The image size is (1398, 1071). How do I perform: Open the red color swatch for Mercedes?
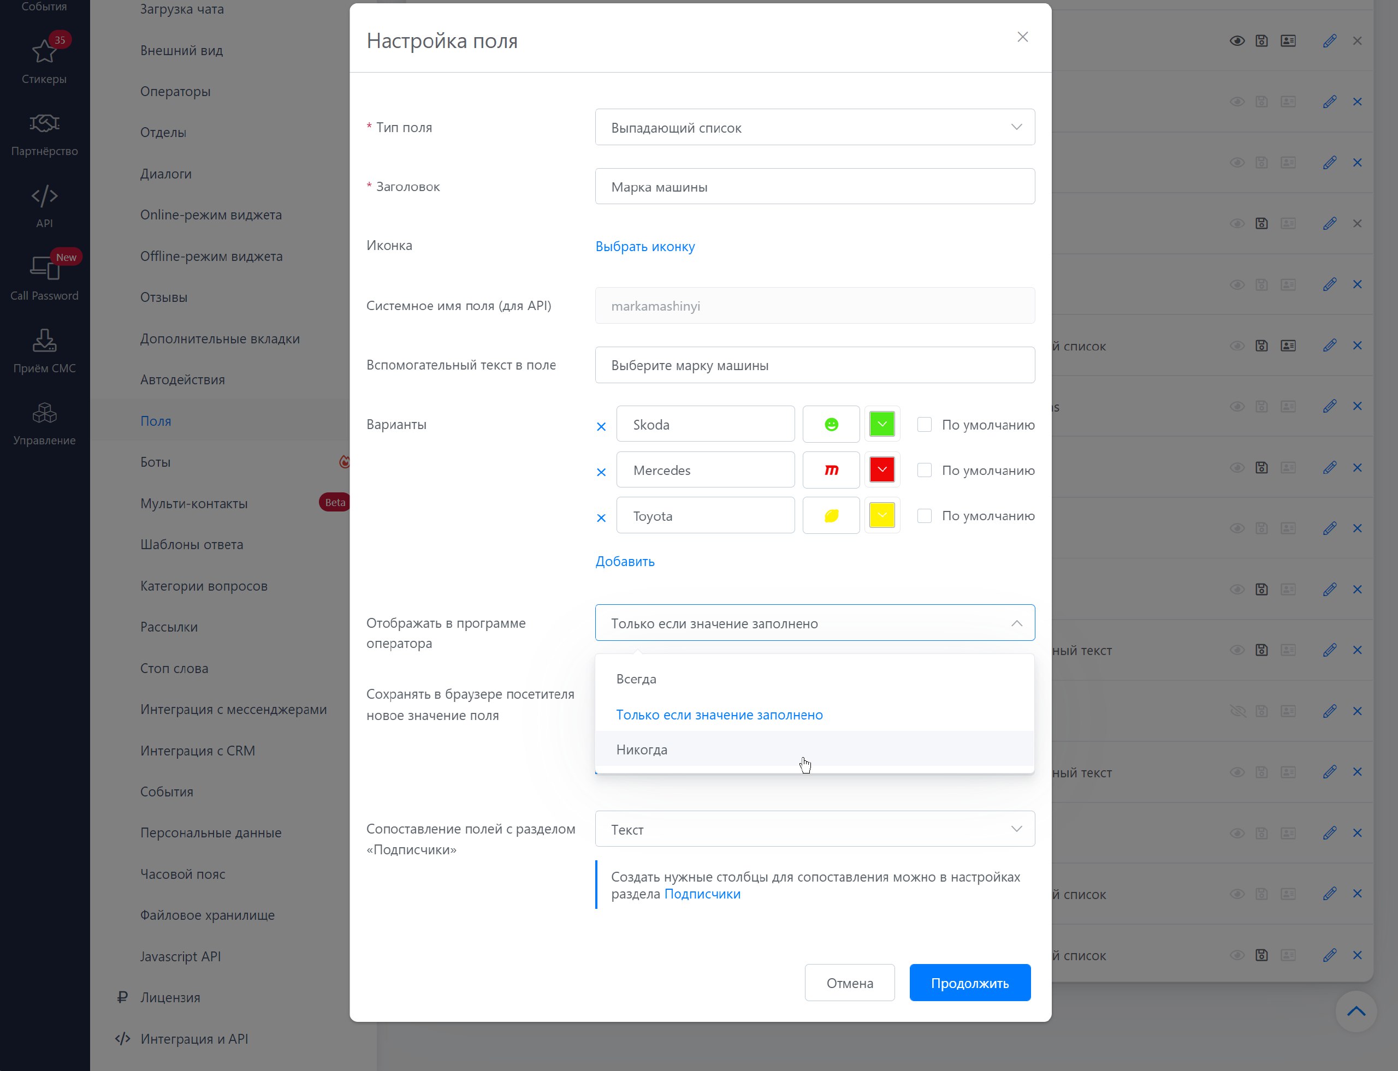(x=881, y=471)
